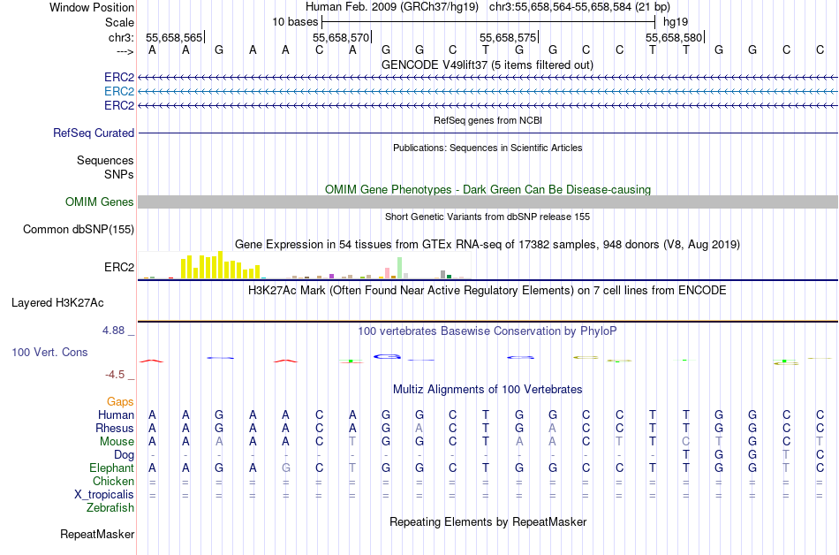Viewport: 839px width, 555px height.
Task: Click the light blue ERC2 transcript arrow line
Action: point(488,92)
